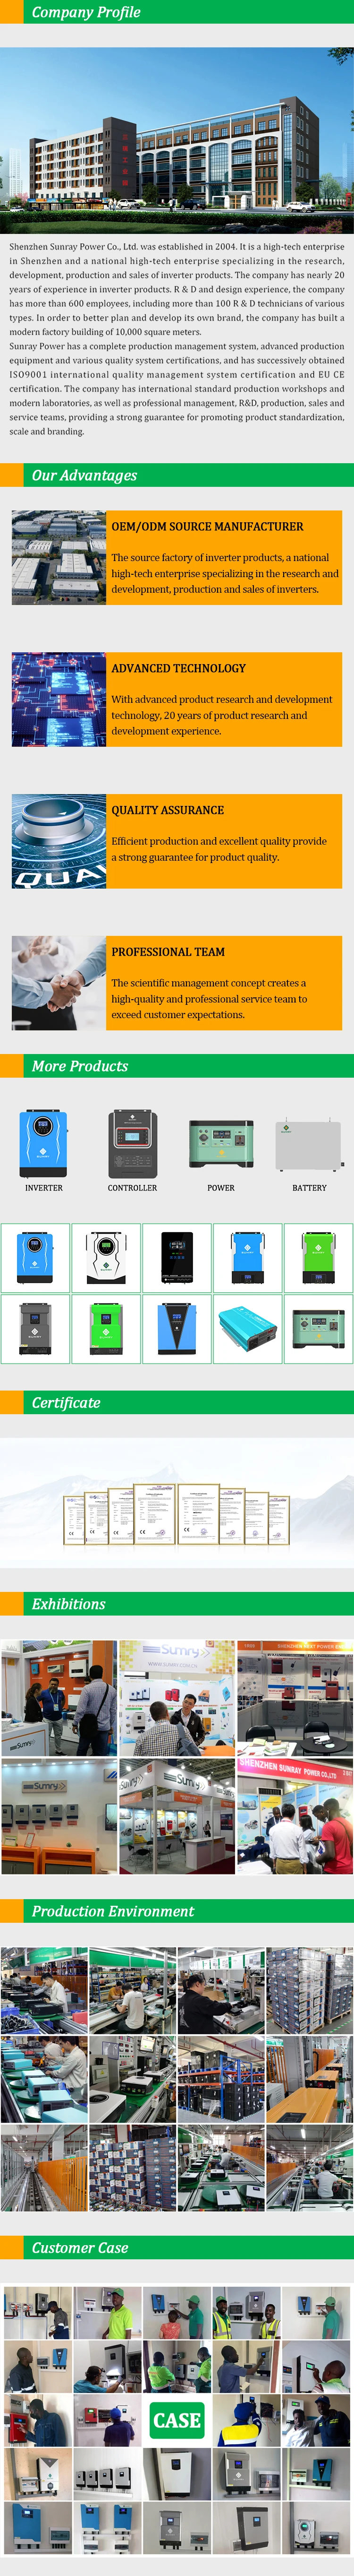Viewport: 354px width, 2576px height.
Task: Open the all-black inverter tile in product grid
Action: (x=177, y=1258)
